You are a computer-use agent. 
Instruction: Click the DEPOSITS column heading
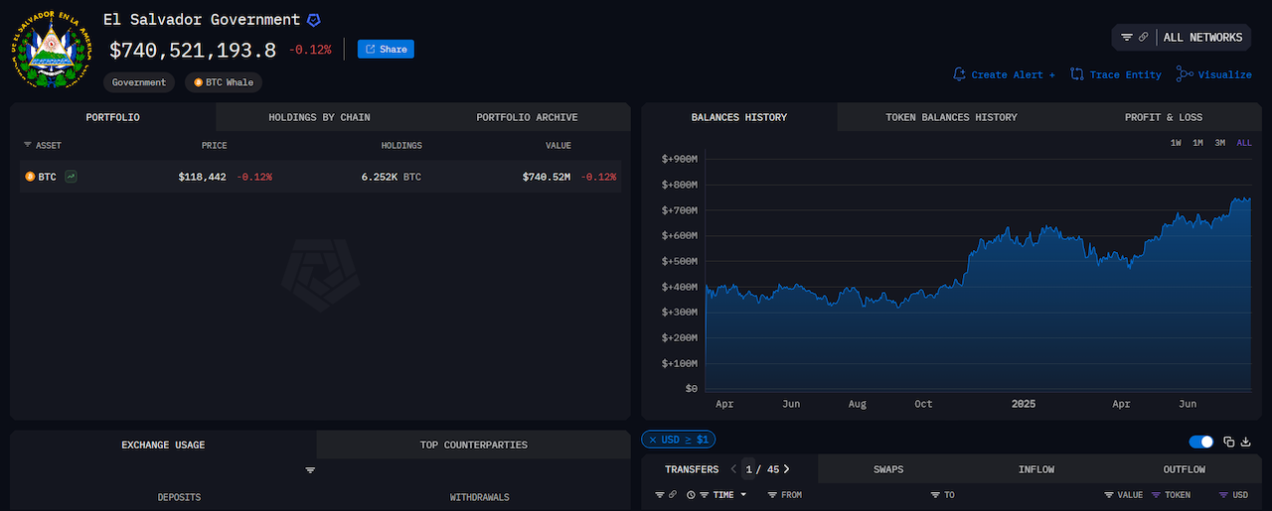coord(179,497)
